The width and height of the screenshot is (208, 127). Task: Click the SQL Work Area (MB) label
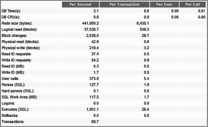pos(19,96)
